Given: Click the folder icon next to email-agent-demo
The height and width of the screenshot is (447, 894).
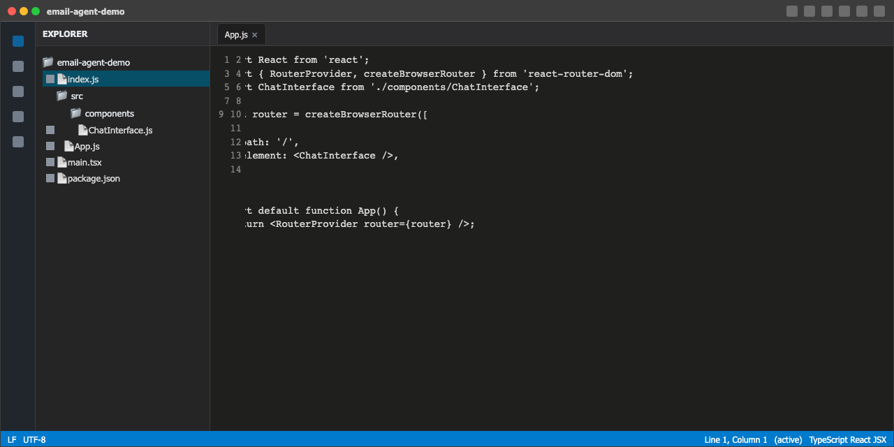Looking at the screenshot, I should click(x=47, y=61).
